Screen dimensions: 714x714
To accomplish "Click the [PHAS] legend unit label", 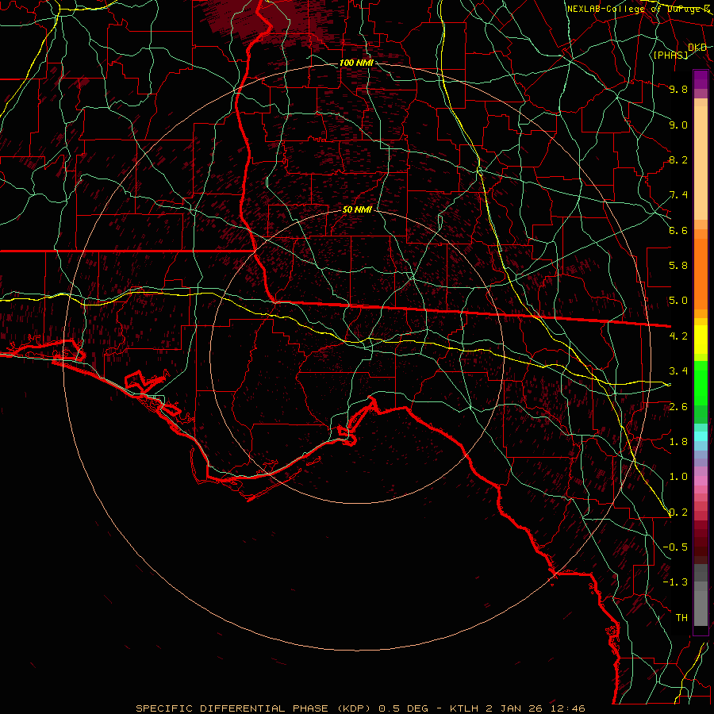I will point(670,55).
